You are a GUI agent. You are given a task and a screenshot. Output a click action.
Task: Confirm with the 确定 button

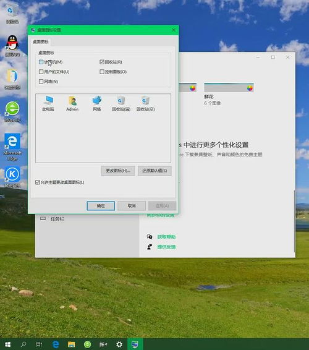click(101, 205)
